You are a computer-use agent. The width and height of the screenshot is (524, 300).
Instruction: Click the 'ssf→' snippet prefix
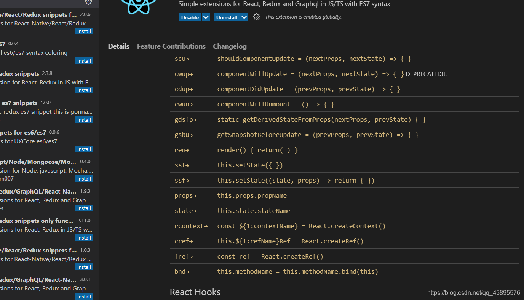coord(182,181)
